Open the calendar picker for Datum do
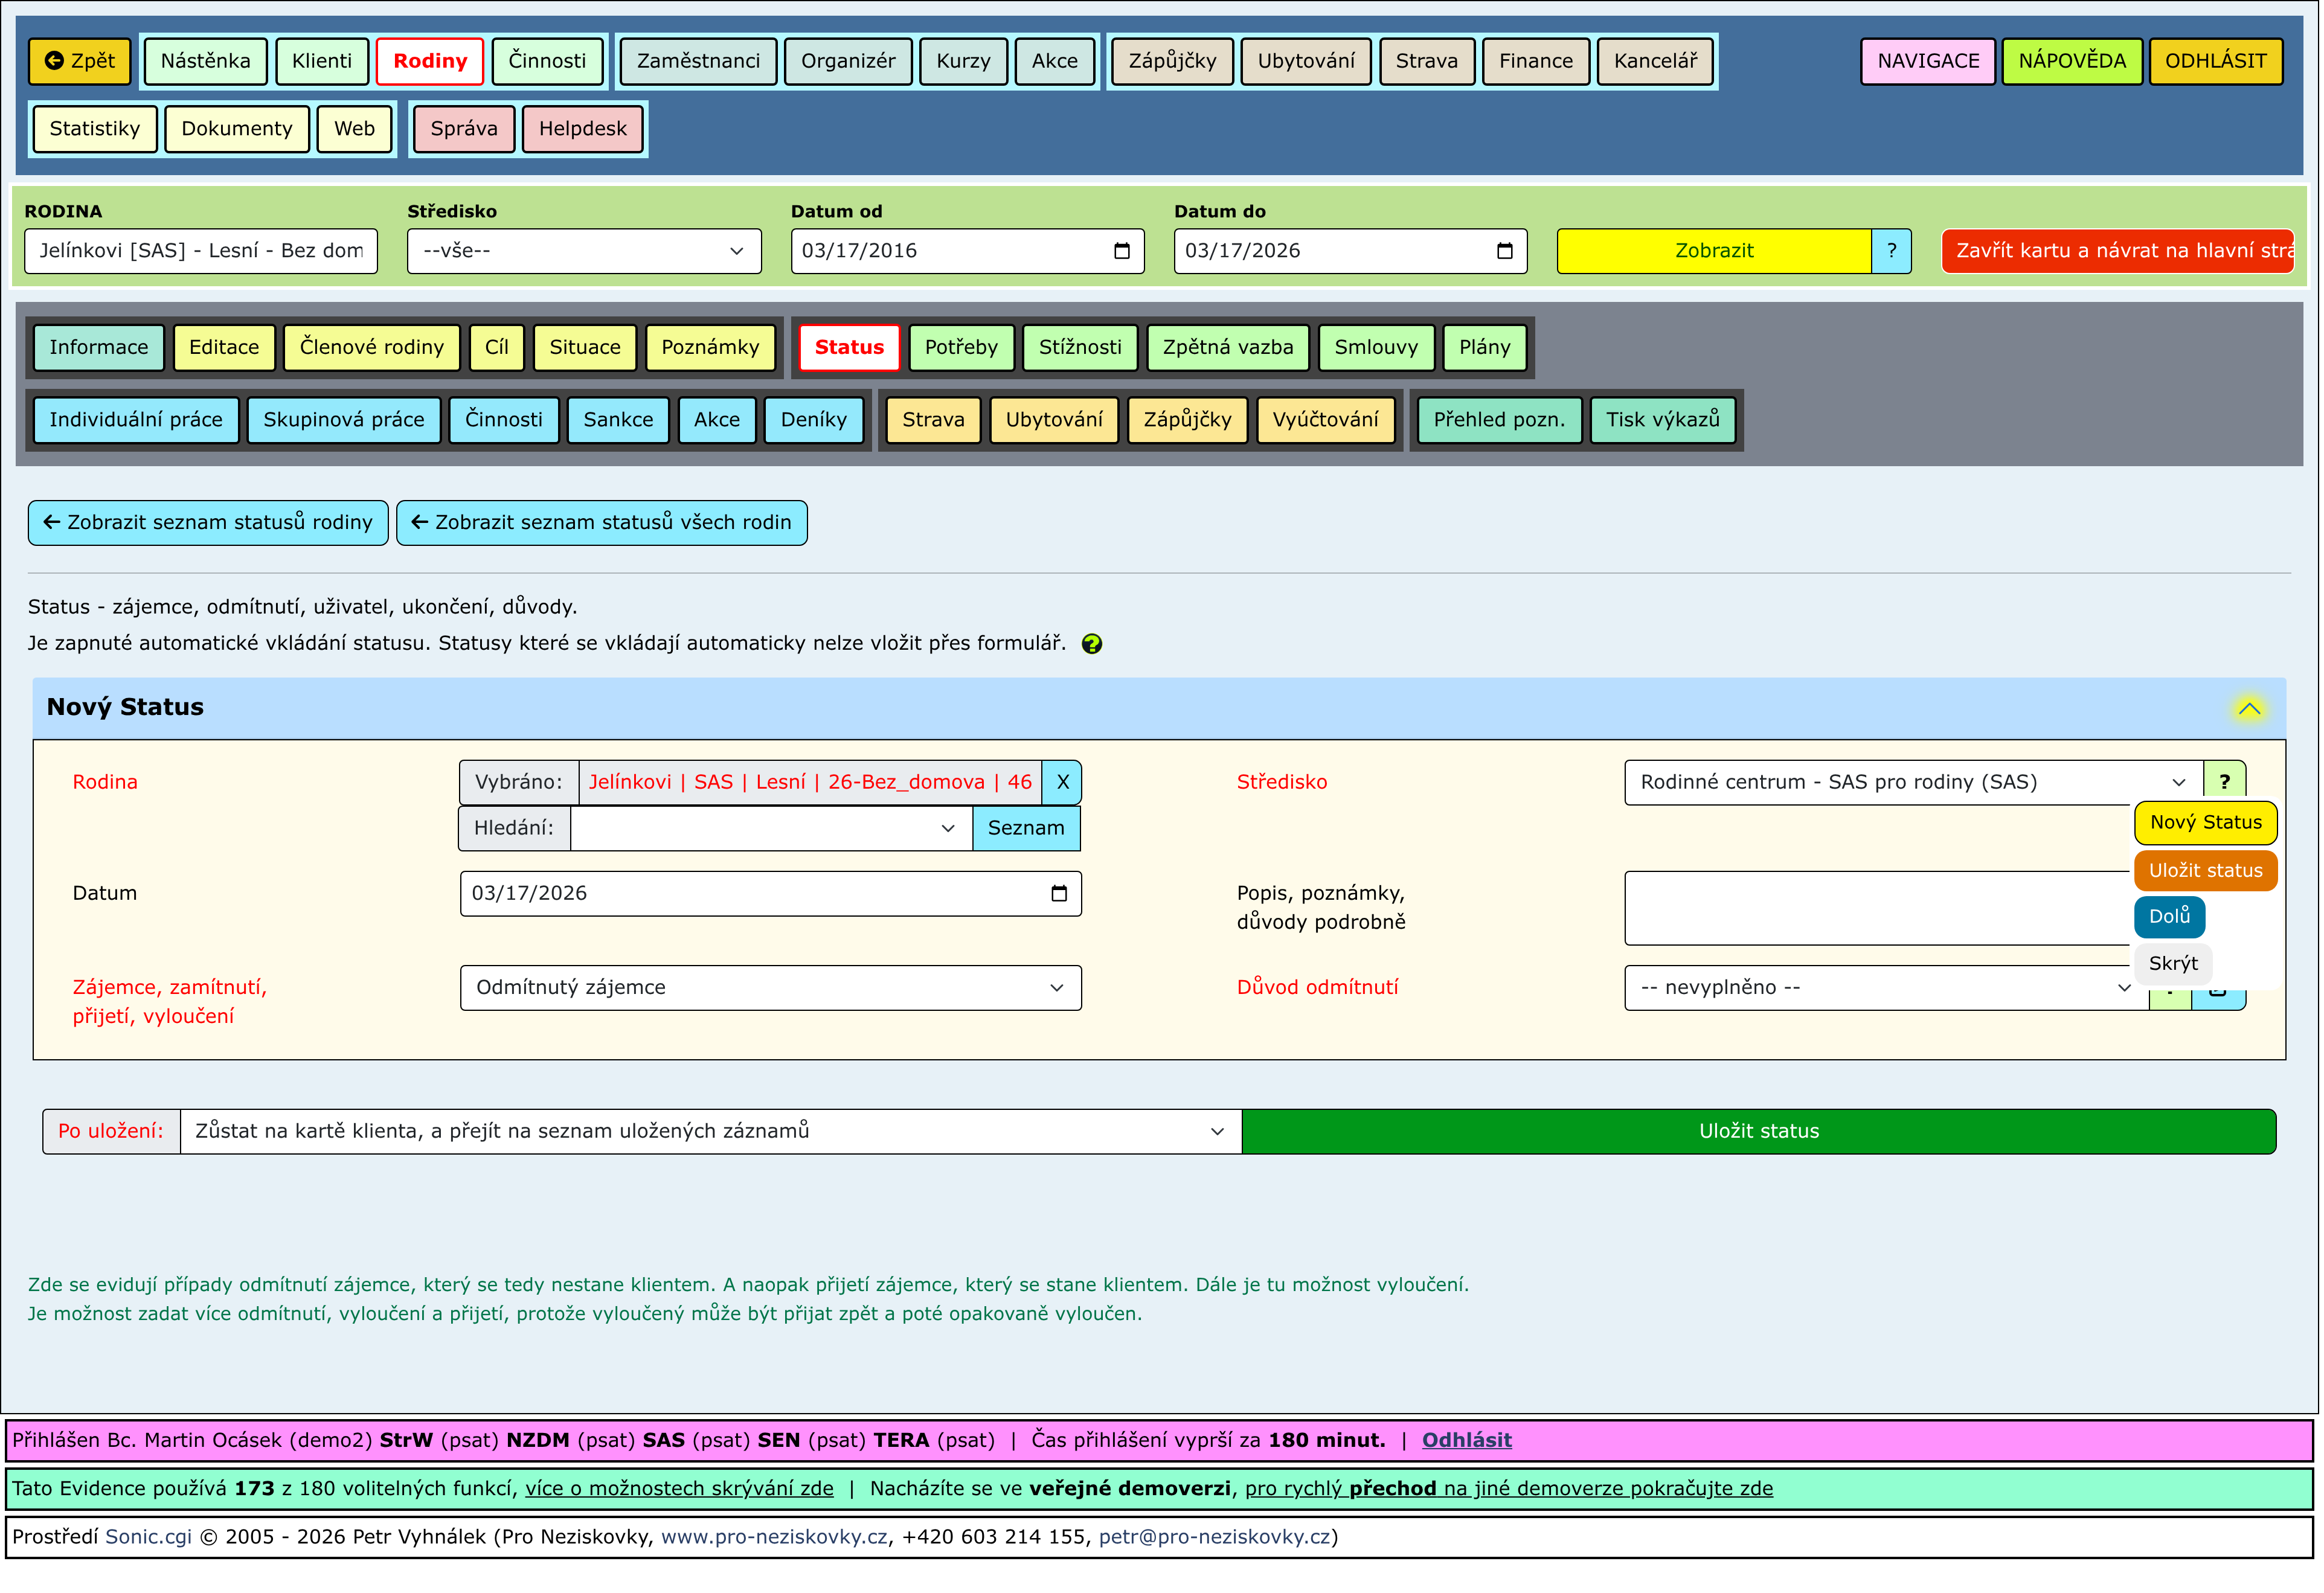The height and width of the screenshot is (1593, 2324). [1505, 251]
